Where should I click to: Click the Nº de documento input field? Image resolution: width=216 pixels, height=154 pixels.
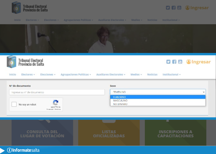[x=57, y=92]
